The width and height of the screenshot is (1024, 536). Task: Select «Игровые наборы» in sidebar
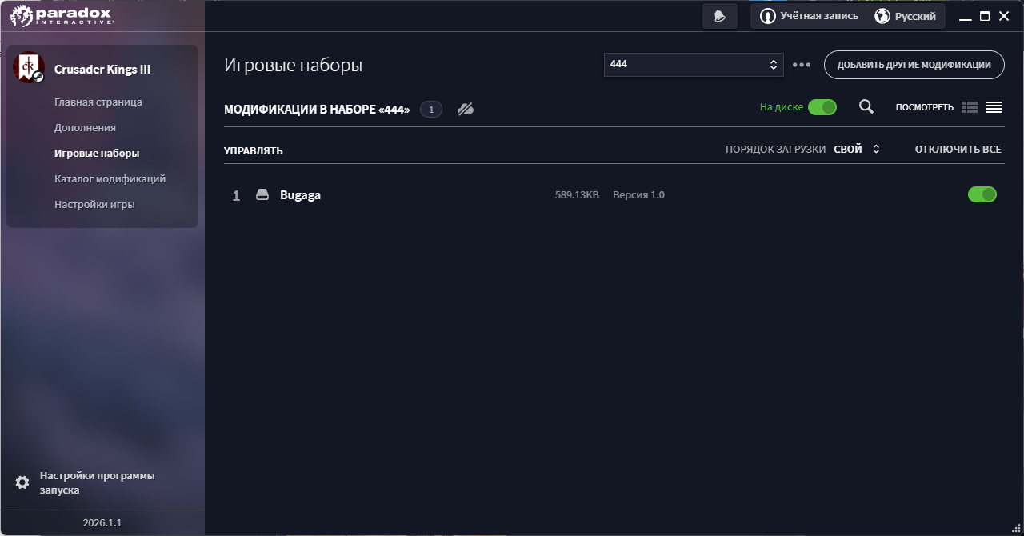97,154
